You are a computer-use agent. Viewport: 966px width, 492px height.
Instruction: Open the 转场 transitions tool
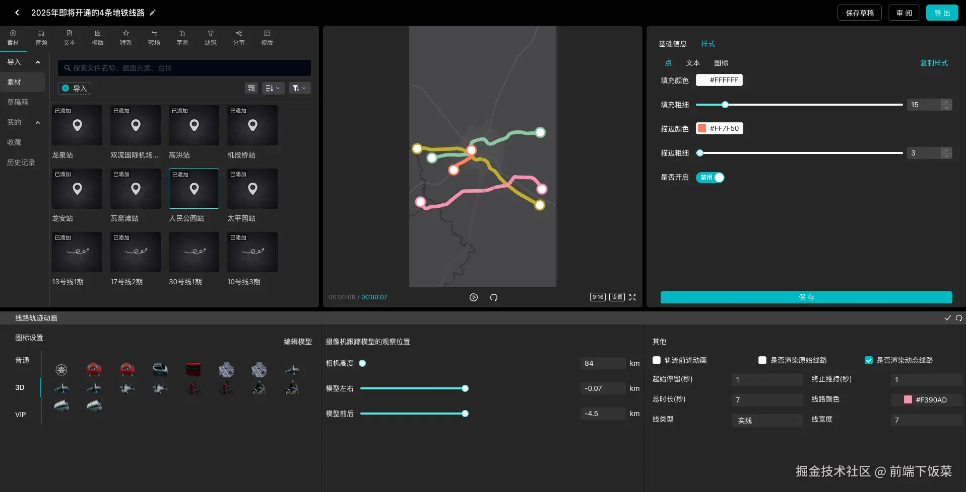coord(154,38)
